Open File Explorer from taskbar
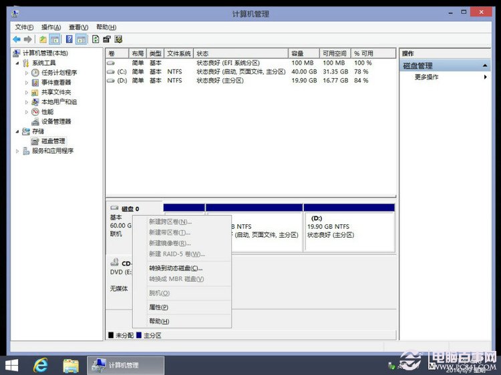This screenshot has height=375, width=501. tap(71, 366)
